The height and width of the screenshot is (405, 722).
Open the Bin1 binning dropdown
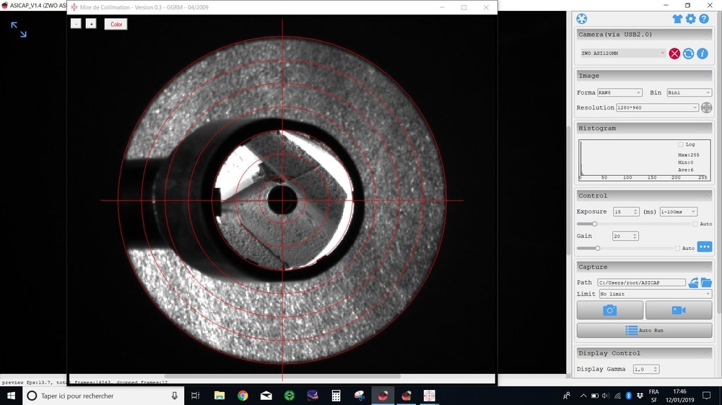point(689,93)
